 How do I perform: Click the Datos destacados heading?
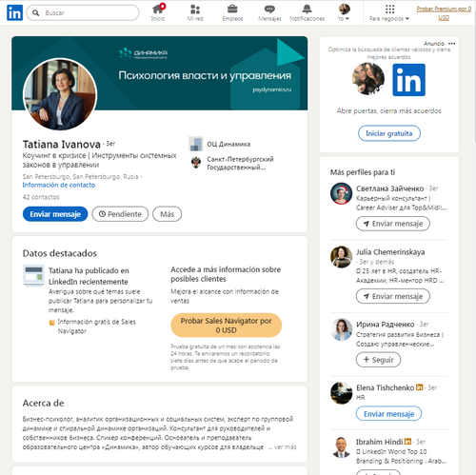coord(60,253)
